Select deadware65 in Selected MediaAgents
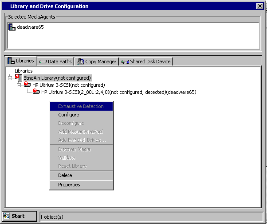Screen dimensions: 267x224 tap(30, 27)
